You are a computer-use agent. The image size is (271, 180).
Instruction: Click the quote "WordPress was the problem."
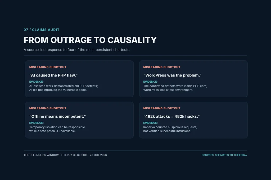click(172, 75)
